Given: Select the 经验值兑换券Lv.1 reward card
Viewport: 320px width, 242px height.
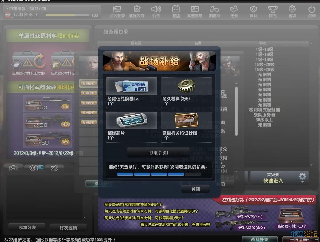Looking at the screenshot, I should pos(131,93).
